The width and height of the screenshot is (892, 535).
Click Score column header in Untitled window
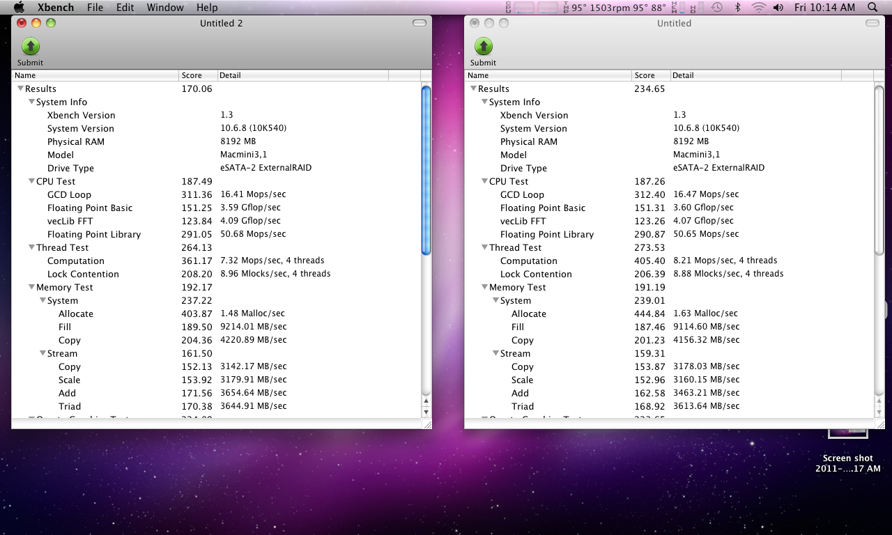pyautogui.click(x=652, y=75)
